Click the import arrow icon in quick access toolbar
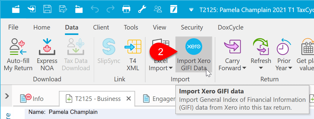This screenshot has width=314, height=119. click(x=32, y=9)
